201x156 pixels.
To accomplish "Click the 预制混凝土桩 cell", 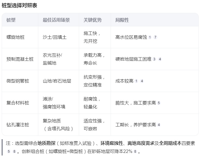I will click(20, 59).
